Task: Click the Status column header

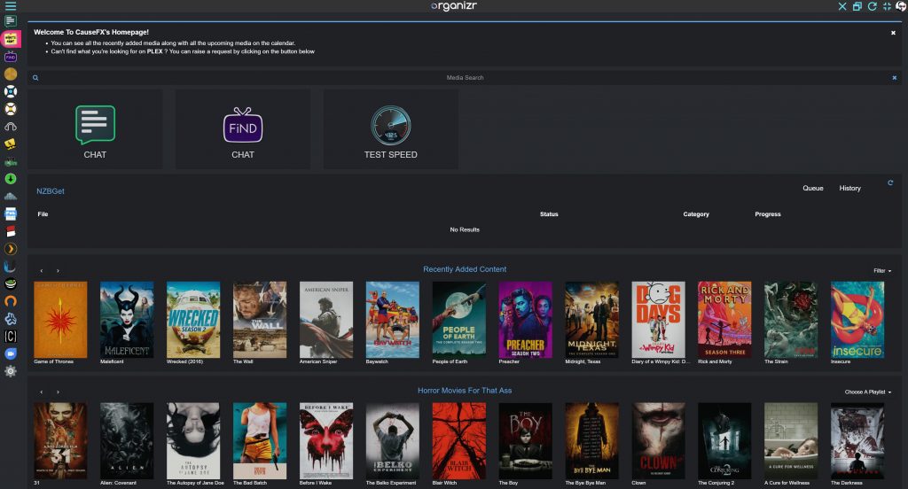Action: 549,214
